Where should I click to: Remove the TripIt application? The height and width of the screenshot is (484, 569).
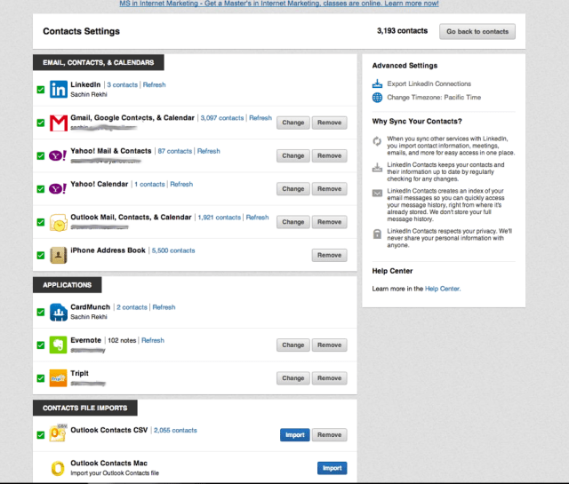329,378
